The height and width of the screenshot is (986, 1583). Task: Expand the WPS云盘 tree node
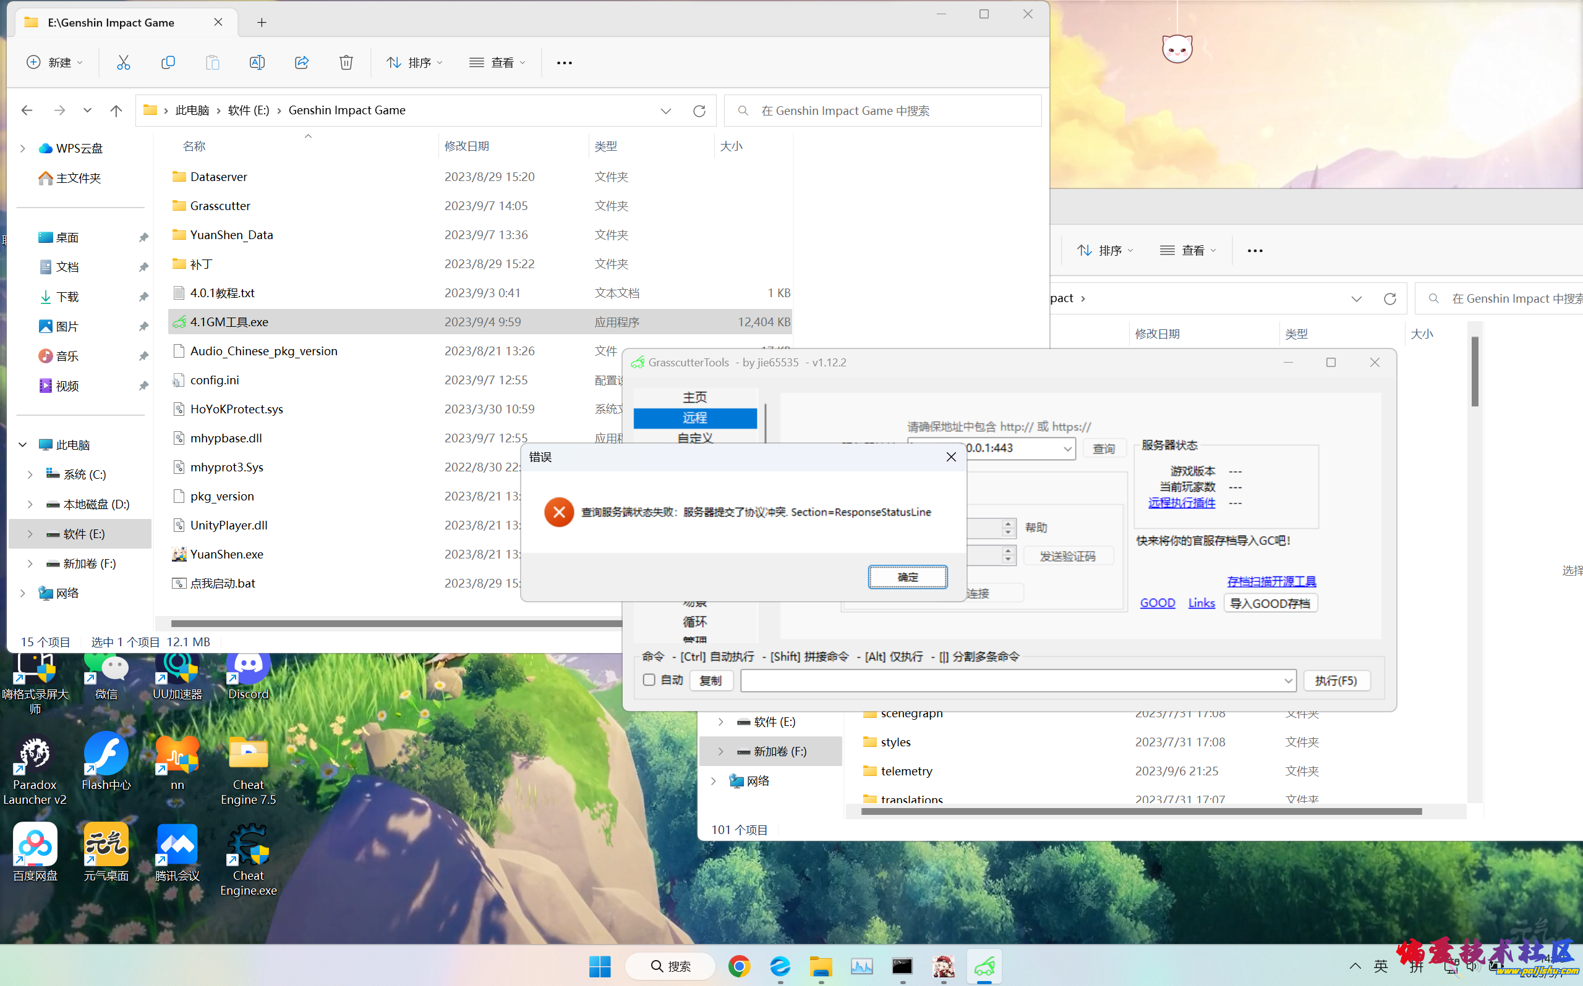(23, 149)
